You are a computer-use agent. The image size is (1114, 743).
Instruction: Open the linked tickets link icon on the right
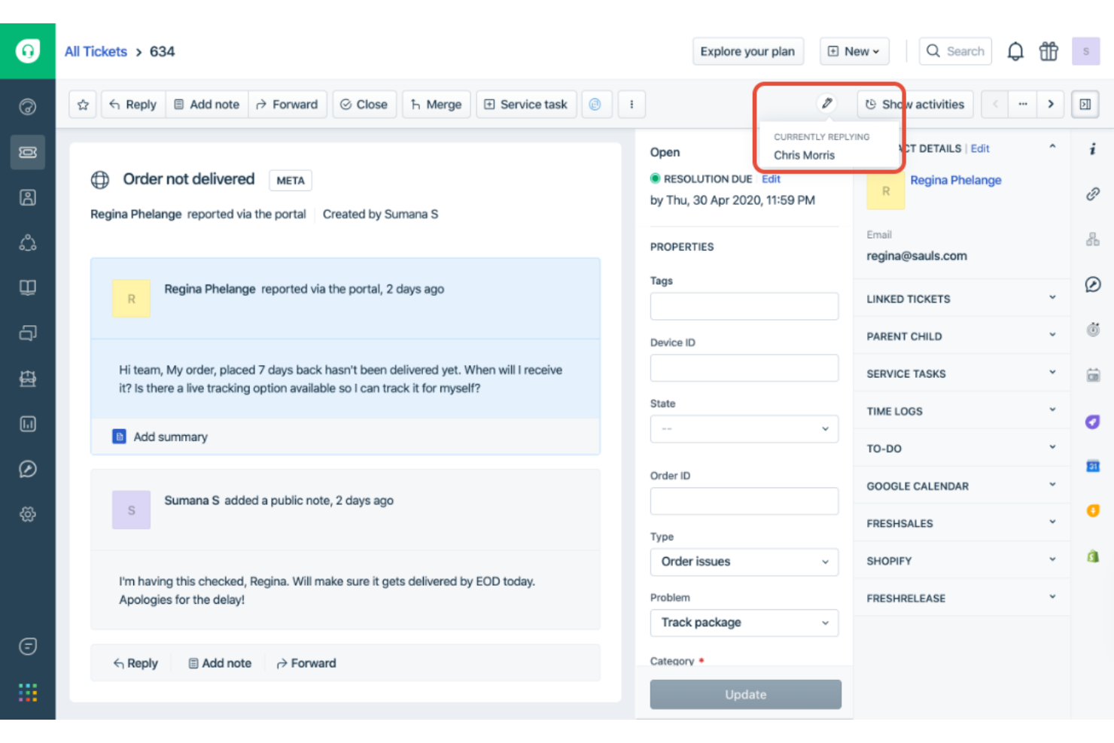point(1093,194)
